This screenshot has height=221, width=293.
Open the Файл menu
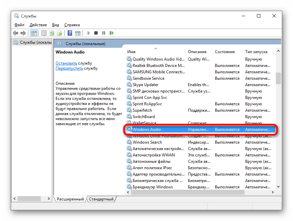(19, 25)
